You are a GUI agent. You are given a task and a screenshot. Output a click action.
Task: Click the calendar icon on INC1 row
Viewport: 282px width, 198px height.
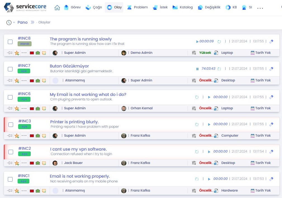tap(253, 191)
